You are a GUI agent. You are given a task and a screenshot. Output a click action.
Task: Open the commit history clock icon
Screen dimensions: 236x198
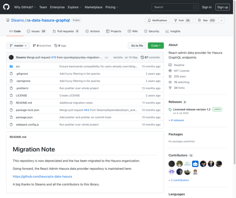tap(142, 57)
